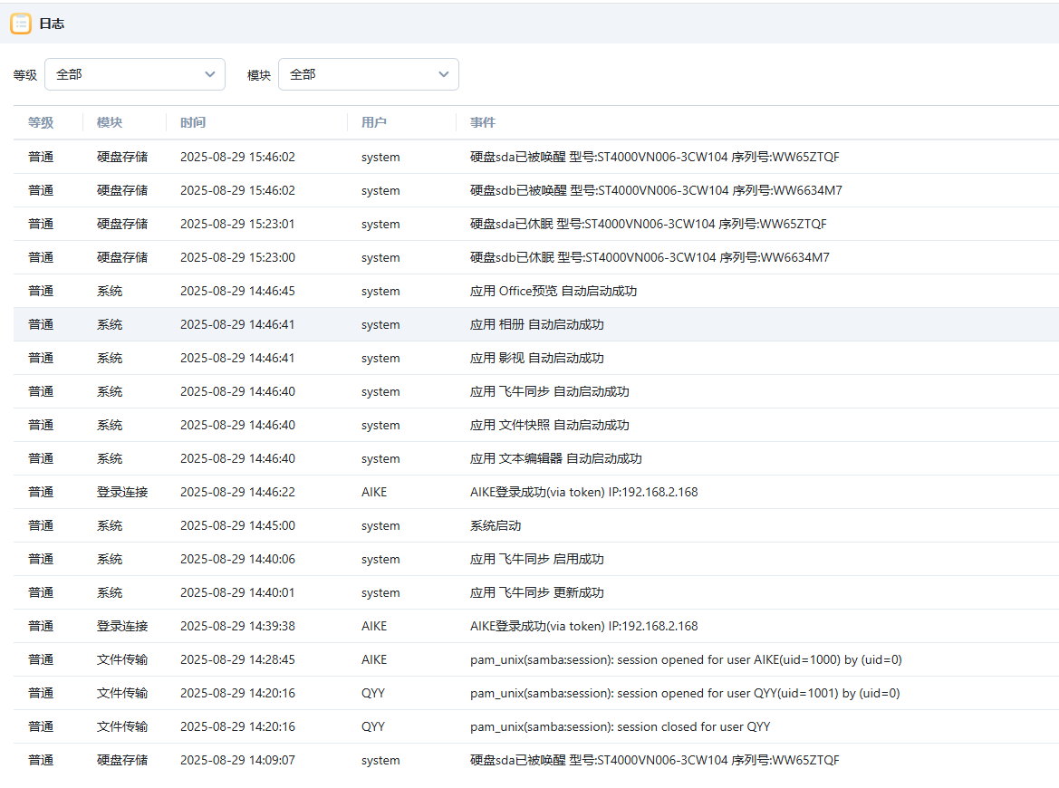Click the event 应用 飞牛同步 启用成功
Image resolution: width=1059 pixels, height=788 pixels.
(x=537, y=559)
